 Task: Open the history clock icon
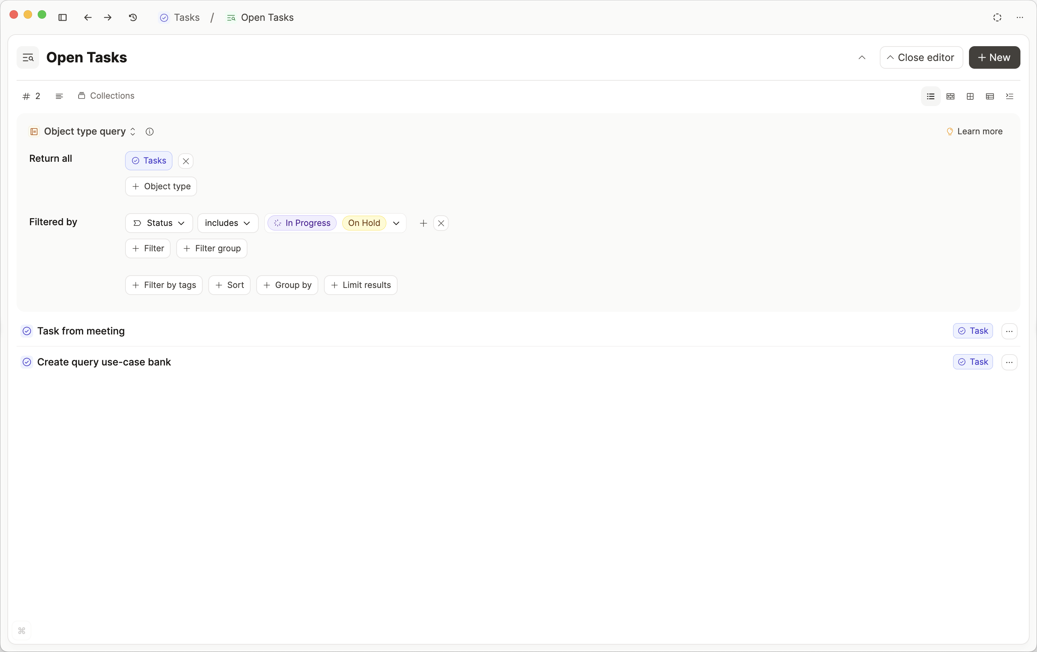tap(133, 17)
